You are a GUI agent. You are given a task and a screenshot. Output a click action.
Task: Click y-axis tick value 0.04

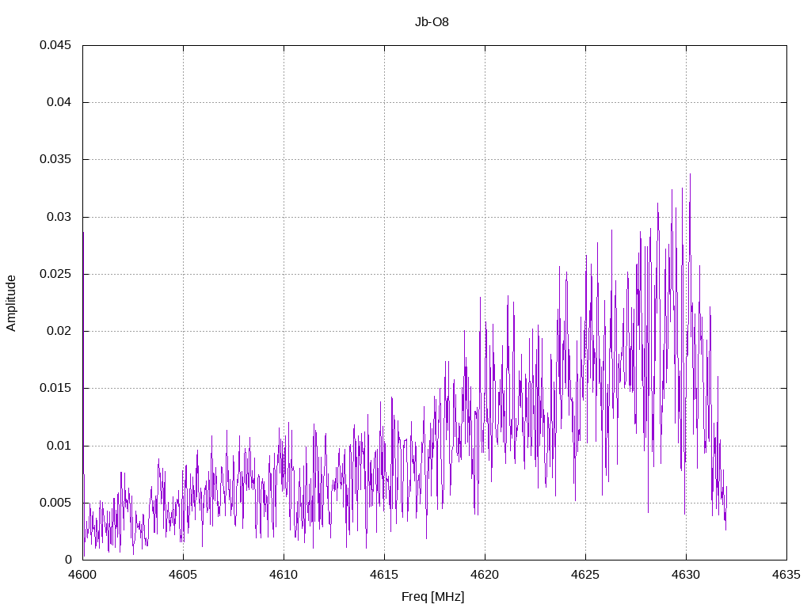point(59,102)
